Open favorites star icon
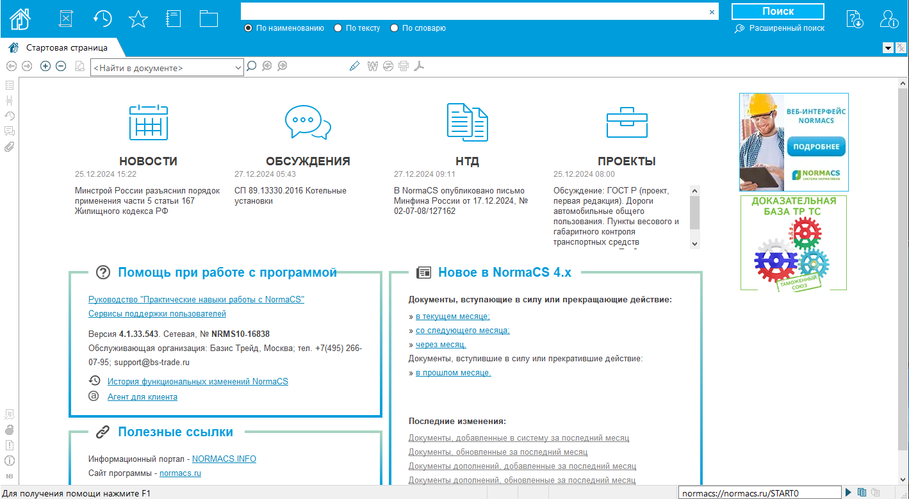Viewport: 909px width, 499px height. [x=138, y=19]
